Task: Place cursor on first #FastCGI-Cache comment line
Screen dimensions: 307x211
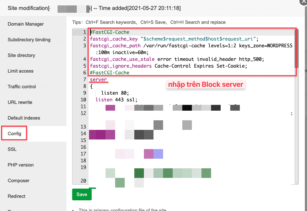Action: pyautogui.click(x=110, y=32)
